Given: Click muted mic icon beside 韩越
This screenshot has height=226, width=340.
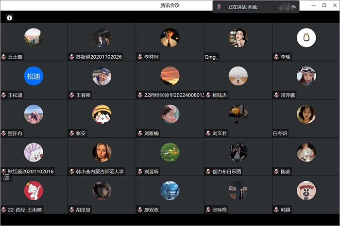Looking at the screenshot, I should click(276, 210).
